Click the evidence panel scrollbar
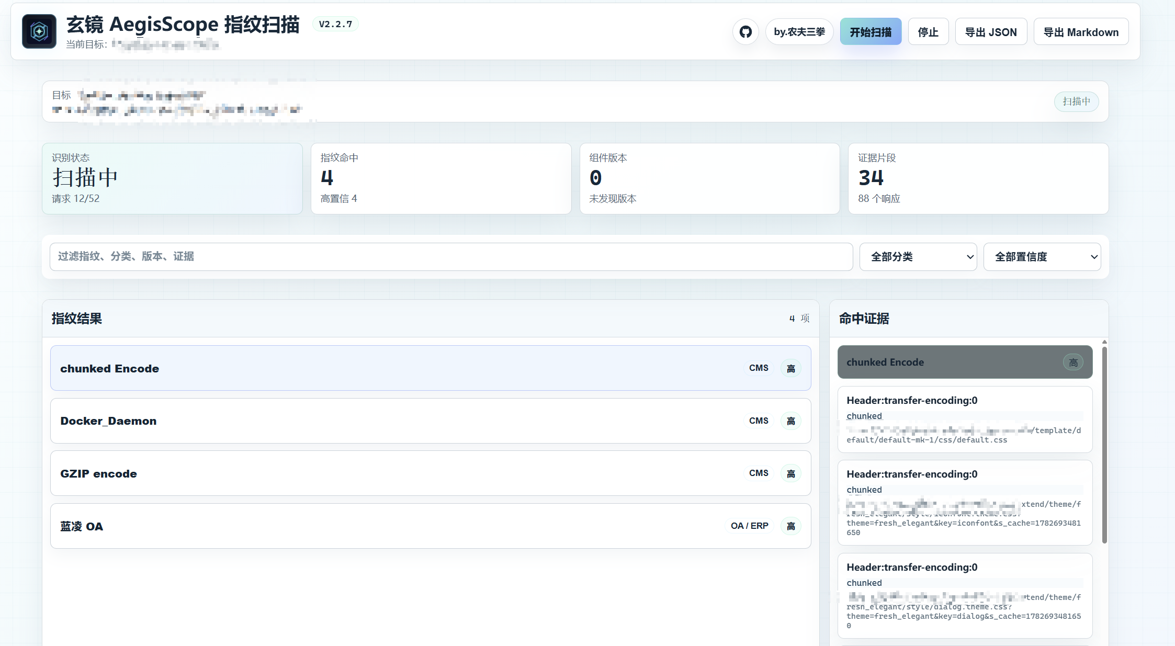 [x=1104, y=445]
